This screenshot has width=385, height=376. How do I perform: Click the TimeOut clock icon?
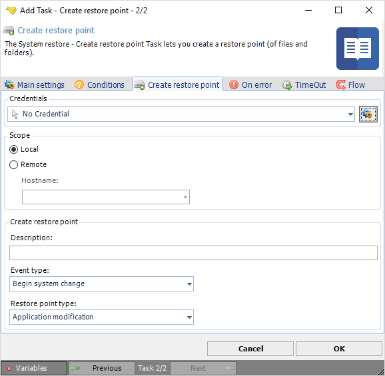pyautogui.click(x=286, y=85)
